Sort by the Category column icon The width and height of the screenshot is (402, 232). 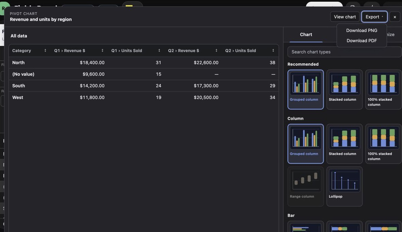tap(45, 50)
